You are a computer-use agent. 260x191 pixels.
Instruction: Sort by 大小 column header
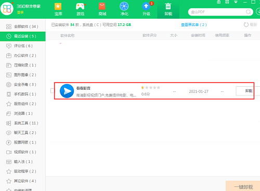pyautogui.click(x=174, y=35)
